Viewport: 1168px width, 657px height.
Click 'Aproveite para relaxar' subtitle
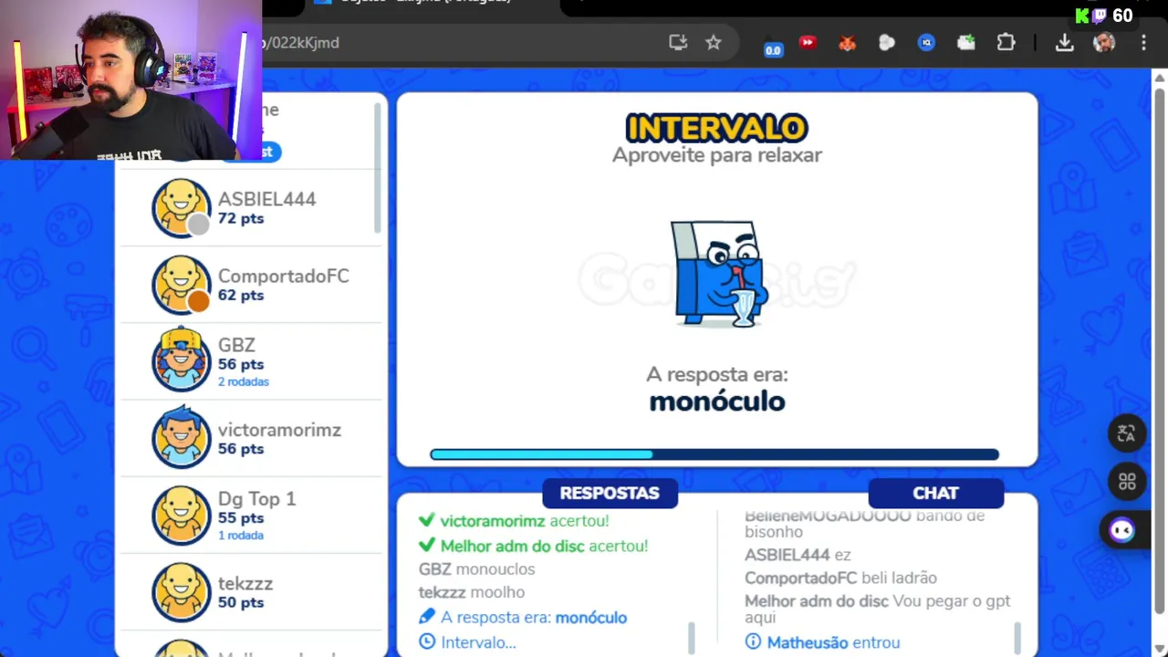pyautogui.click(x=716, y=156)
